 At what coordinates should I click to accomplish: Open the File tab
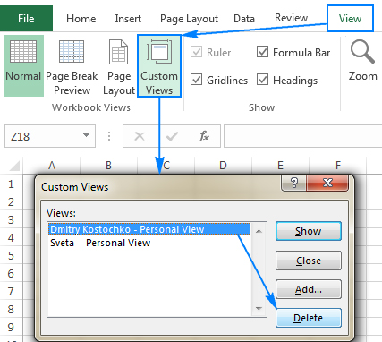point(26,19)
